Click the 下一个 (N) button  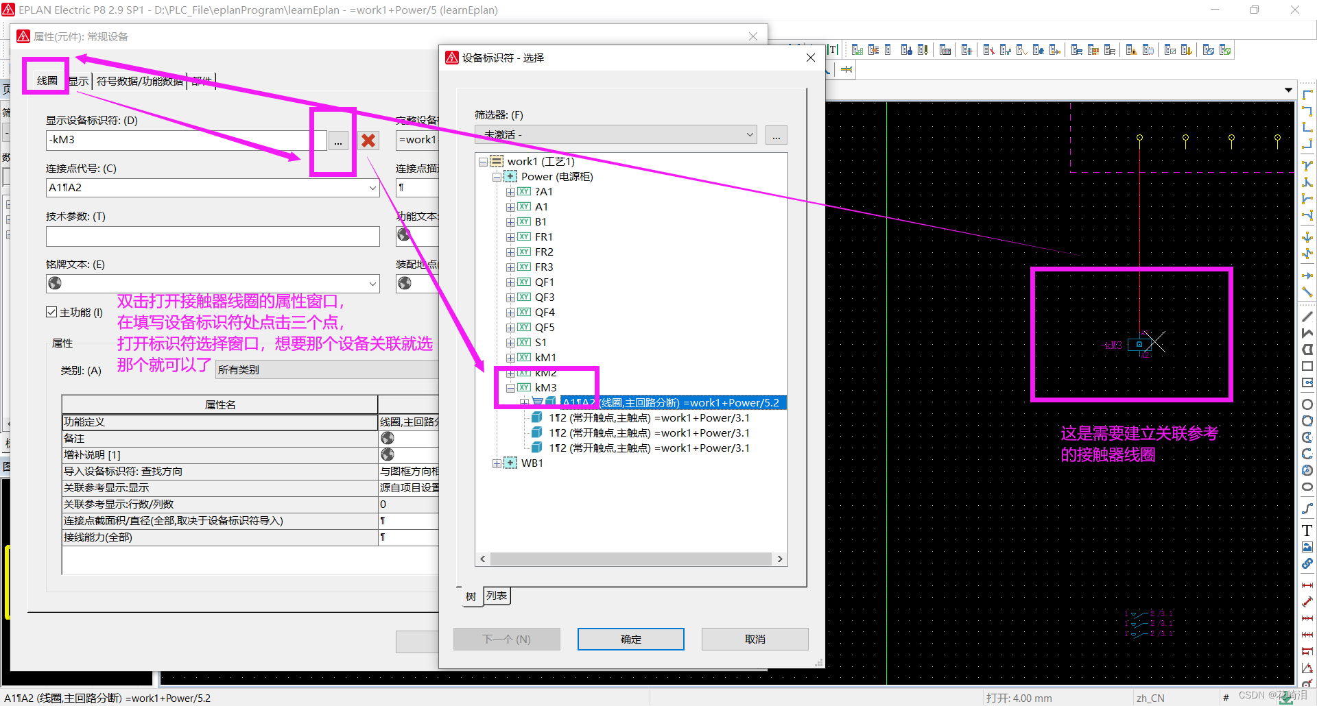point(507,639)
